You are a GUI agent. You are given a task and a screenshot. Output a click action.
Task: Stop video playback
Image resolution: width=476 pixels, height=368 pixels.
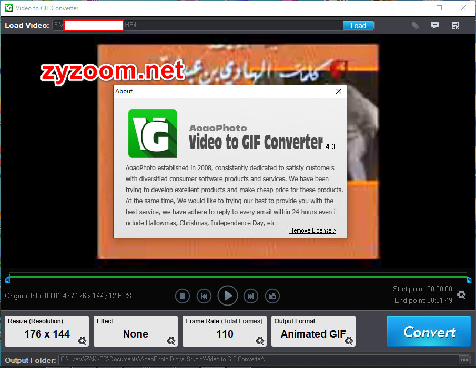click(183, 296)
